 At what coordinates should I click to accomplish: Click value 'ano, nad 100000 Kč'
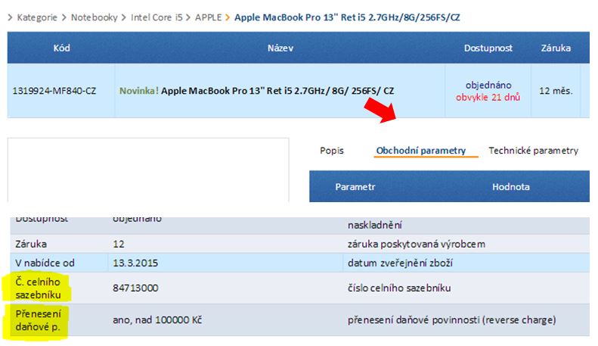[x=157, y=320]
